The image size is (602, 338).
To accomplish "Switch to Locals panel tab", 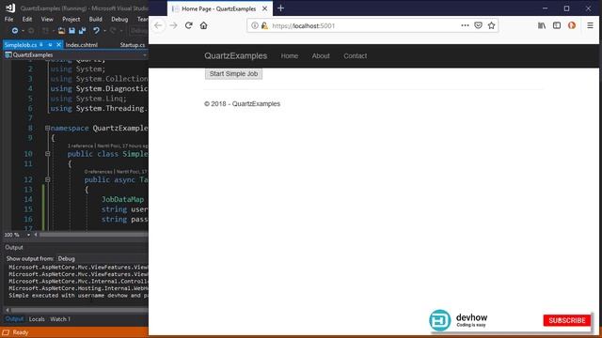I will tap(37, 319).
